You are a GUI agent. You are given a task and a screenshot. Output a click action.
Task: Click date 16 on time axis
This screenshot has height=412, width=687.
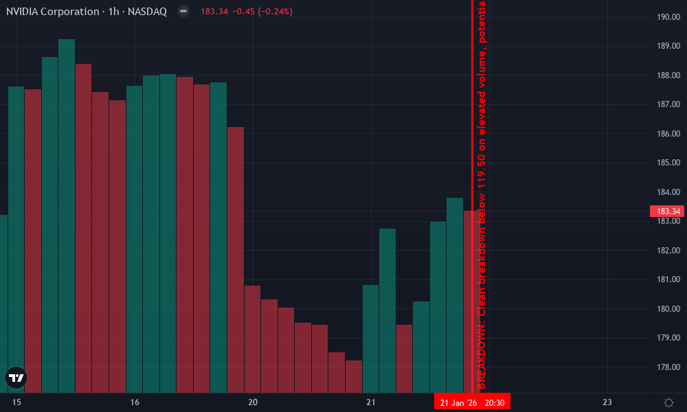135,402
